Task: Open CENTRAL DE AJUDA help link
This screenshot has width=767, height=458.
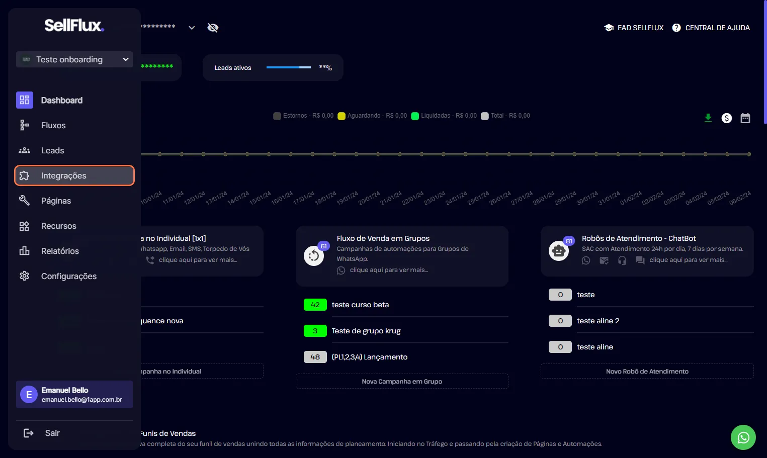Action: pyautogui.click(x=711, y=28)
